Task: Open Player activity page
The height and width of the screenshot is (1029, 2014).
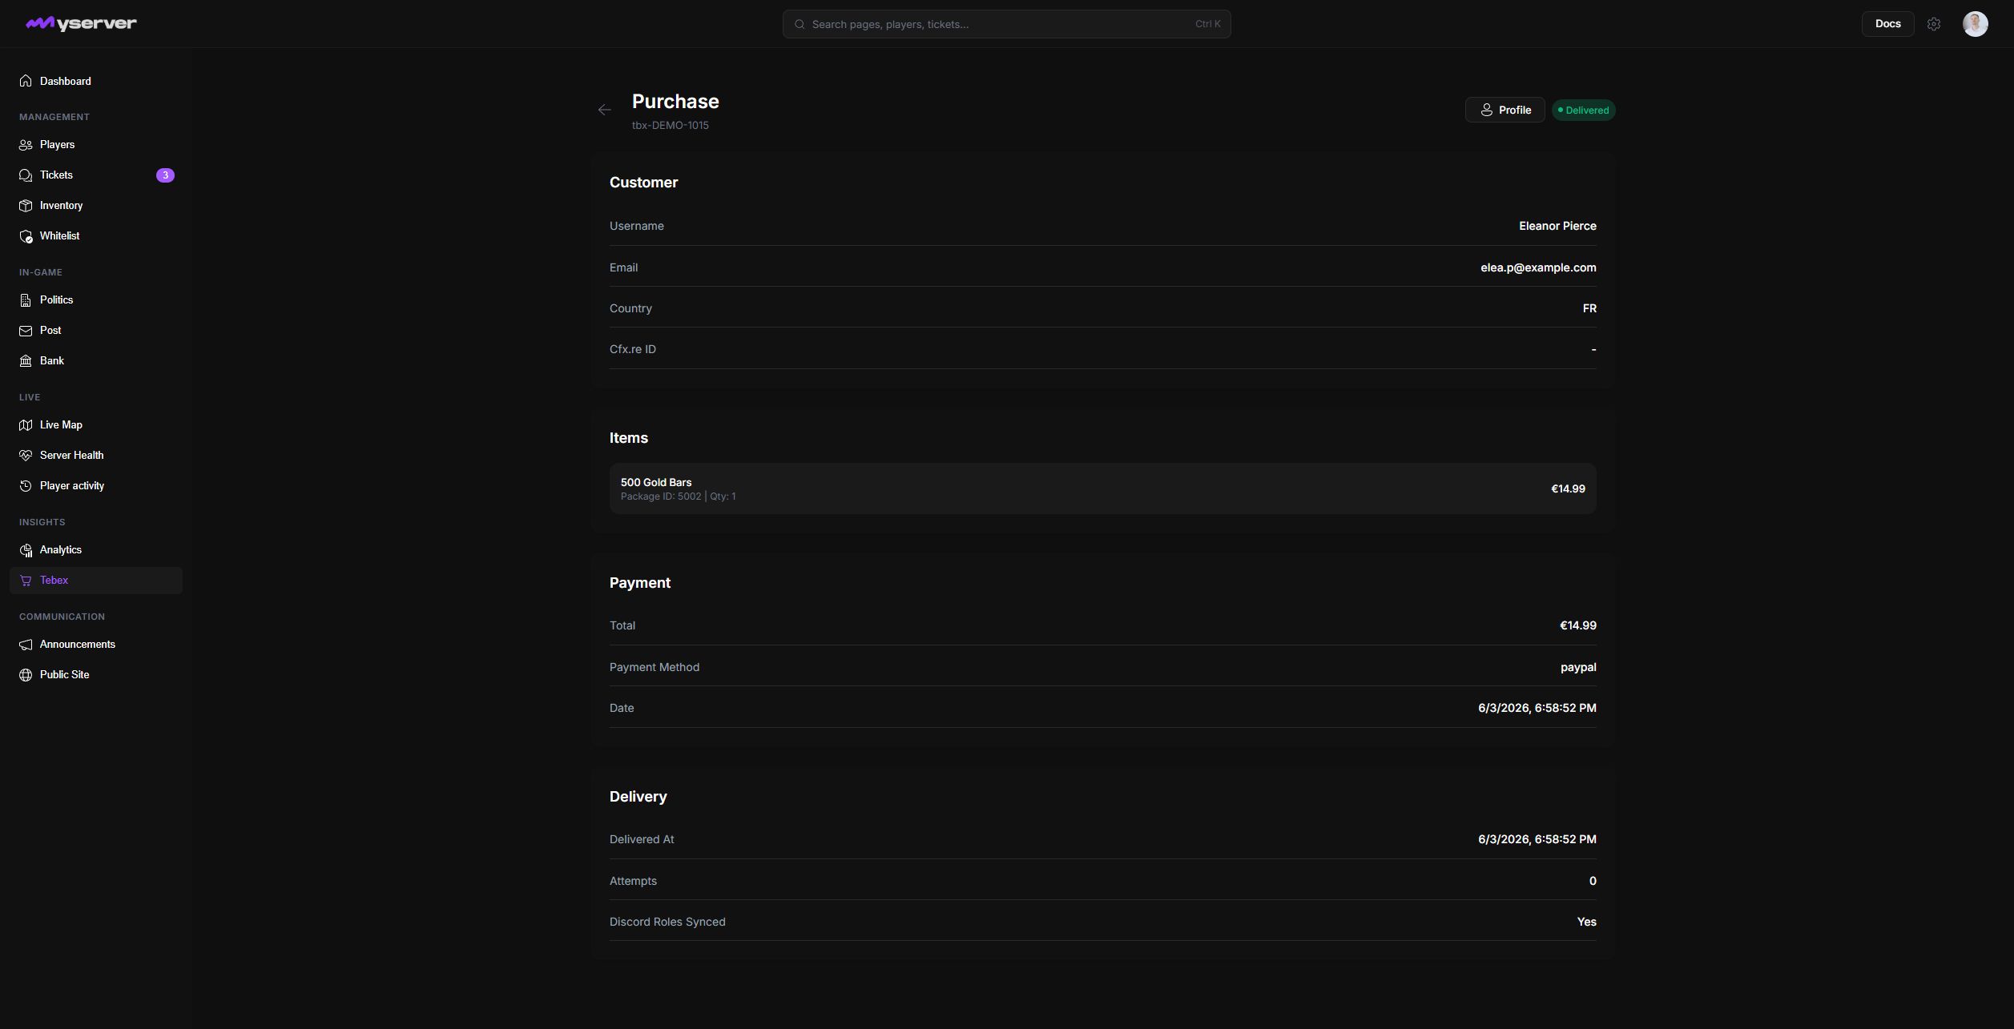Action: click(96, 486)
